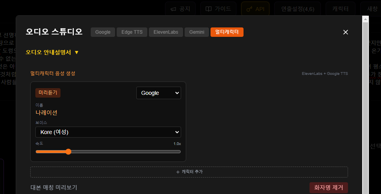The image size is (381, 194).
Task: Select the ElevenLabs tab
Action: point(166,32)
